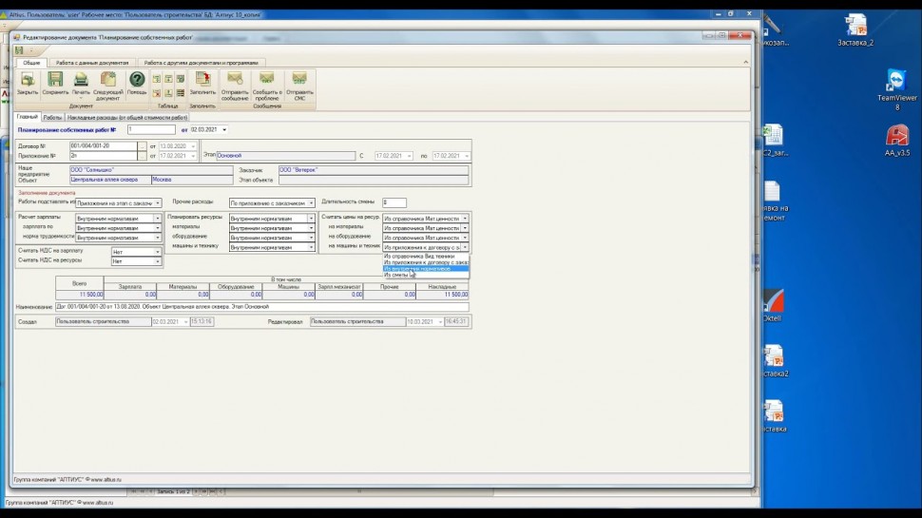Open the "Работа с данными документа" ribbon tab
The height and width of the screenshot is (518, 922).
coord(91,63)
